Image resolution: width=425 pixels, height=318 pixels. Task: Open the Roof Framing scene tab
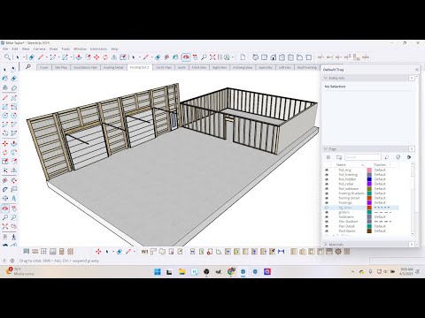pyautogui.click(x=306, y=67)
